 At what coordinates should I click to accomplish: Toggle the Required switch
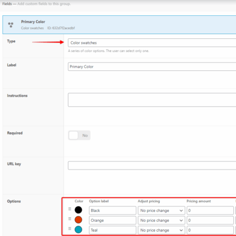79,136
